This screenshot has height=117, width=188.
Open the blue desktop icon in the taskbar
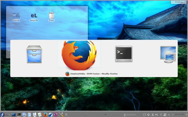[x=14, y=115]
